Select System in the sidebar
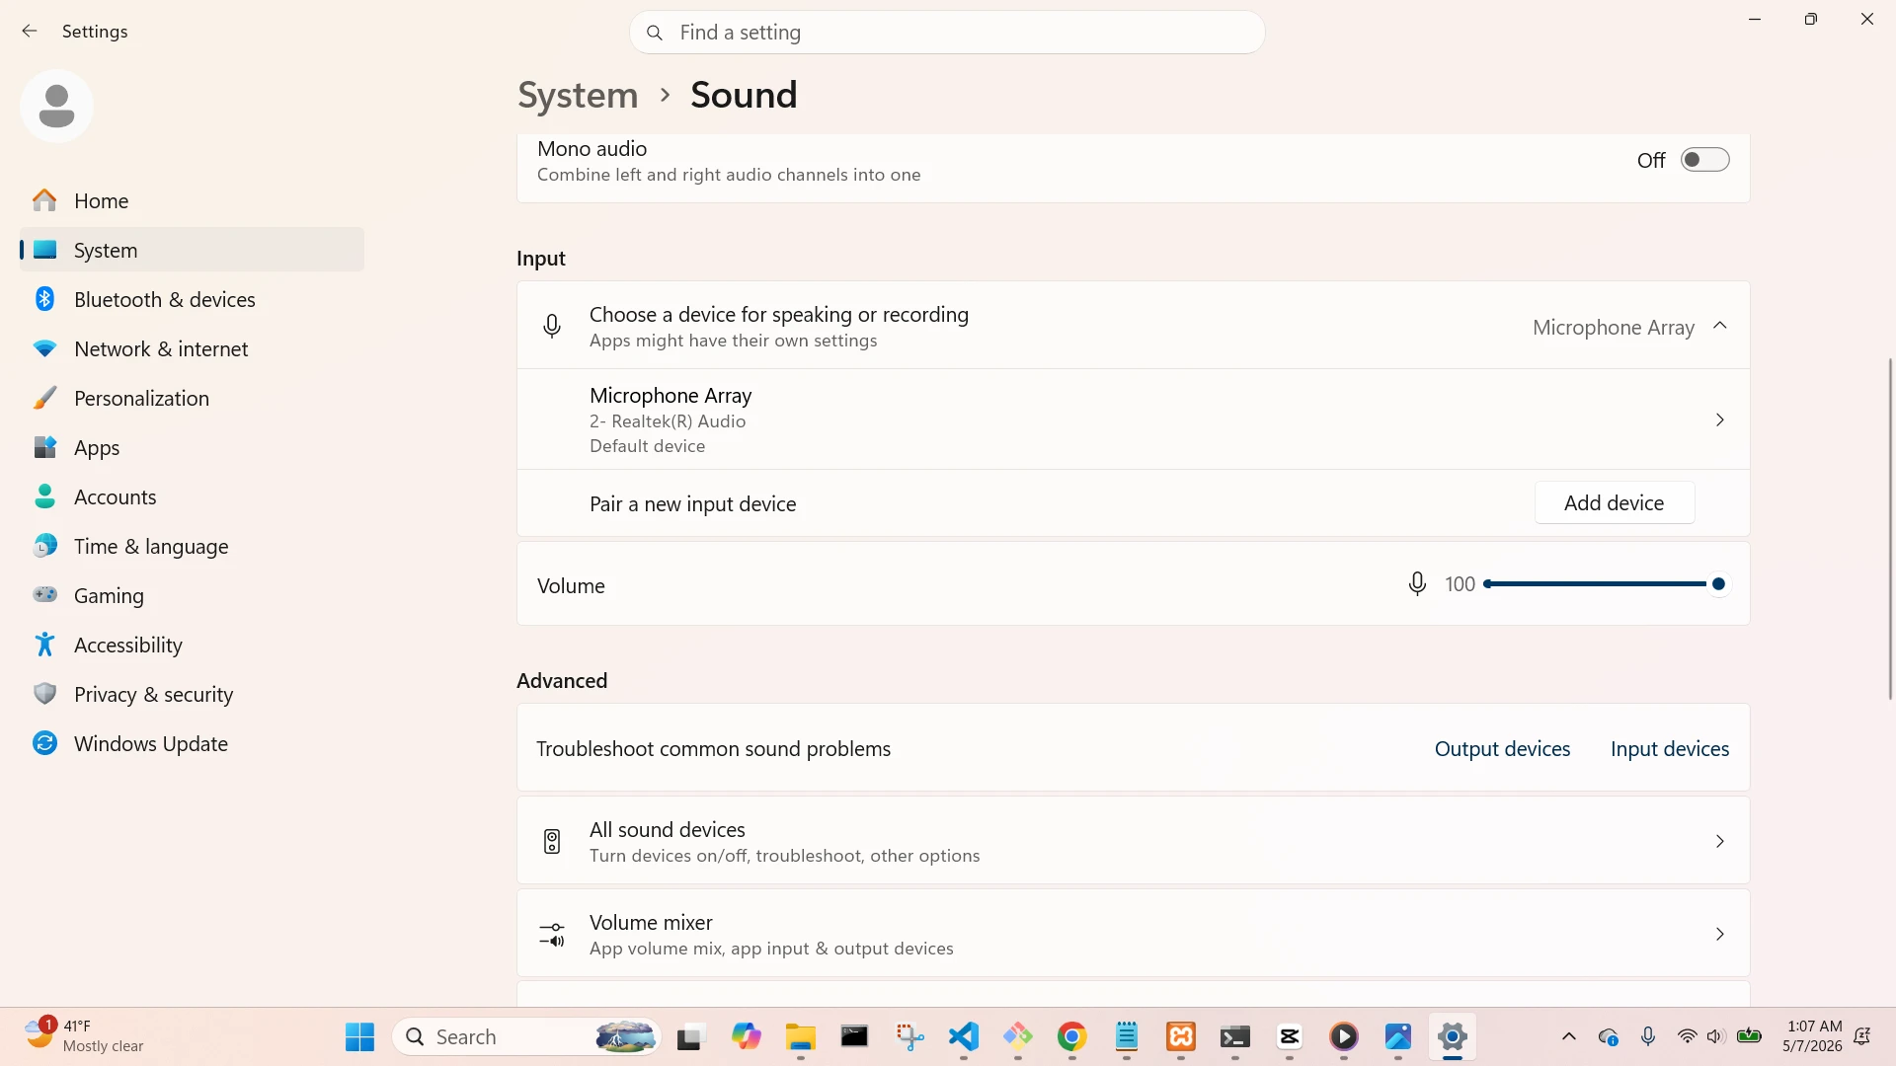The width and height of the screenshot is (1896, 1066). pos(192,250)
